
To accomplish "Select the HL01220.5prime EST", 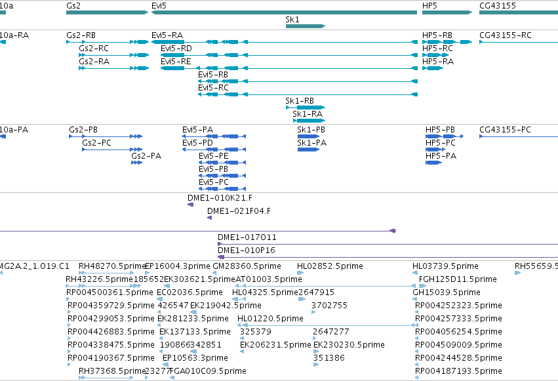I will [327, 325].
